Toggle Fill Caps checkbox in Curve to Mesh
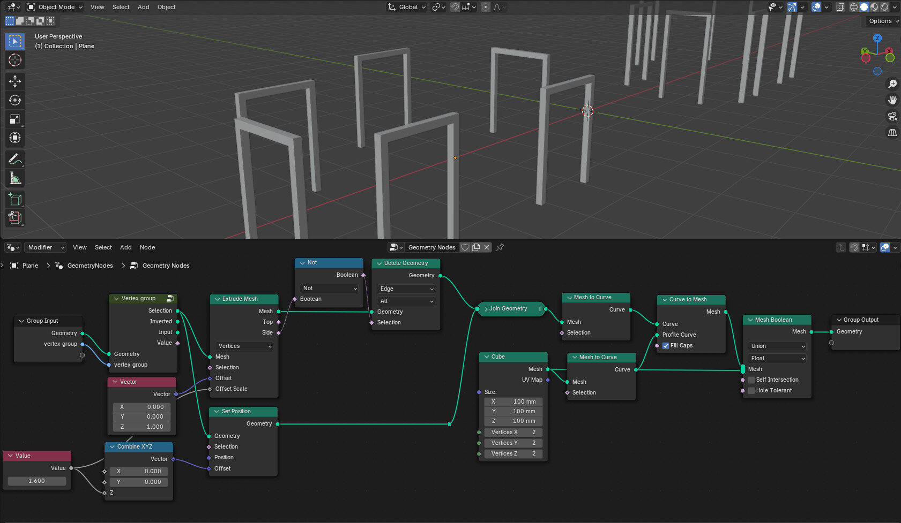The height and width of the screenshot is (523, 901). tap(666, 346)
